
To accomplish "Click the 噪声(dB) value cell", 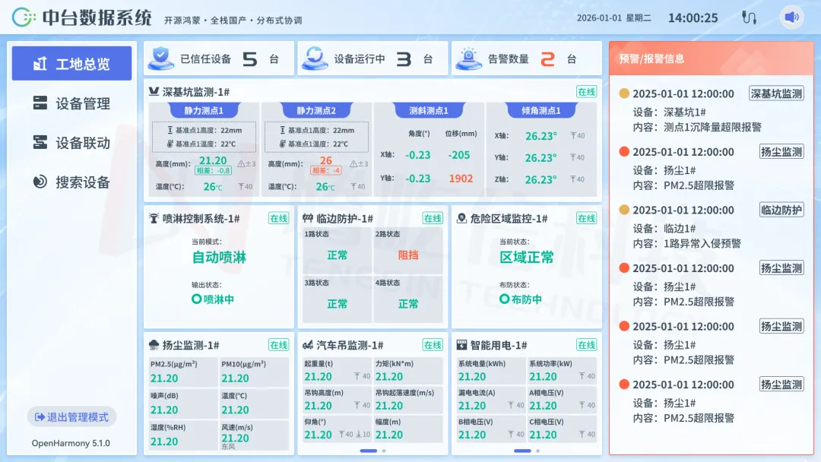I will coord(182,403).
